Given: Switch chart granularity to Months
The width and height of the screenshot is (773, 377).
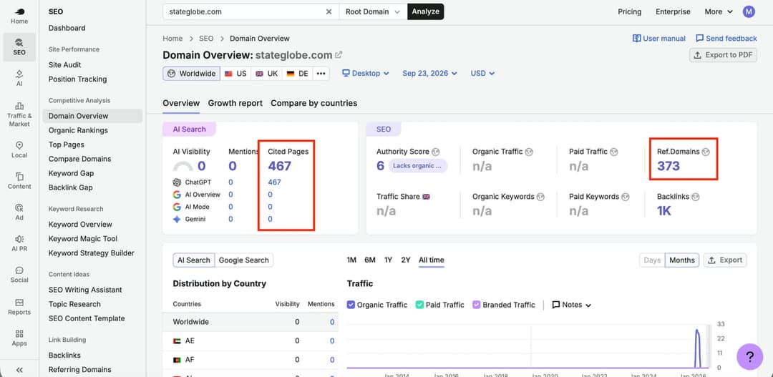Looking at the screenshot, I should 682,260.
